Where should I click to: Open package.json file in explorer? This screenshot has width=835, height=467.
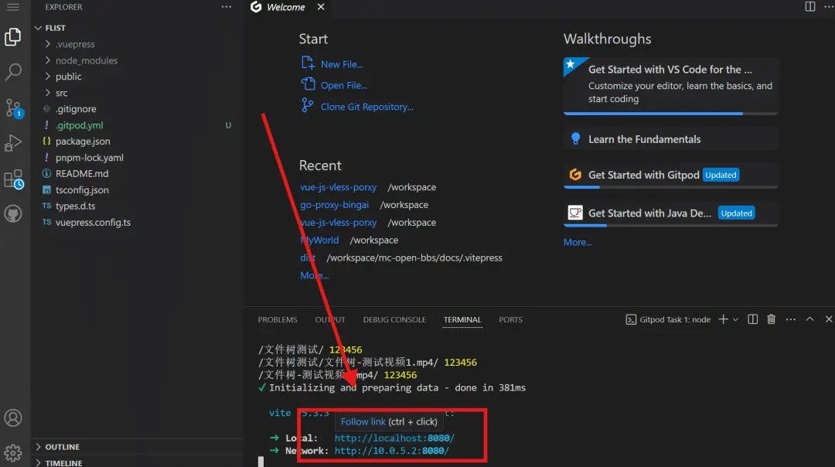pyautogui.click(x=83, y=141)
